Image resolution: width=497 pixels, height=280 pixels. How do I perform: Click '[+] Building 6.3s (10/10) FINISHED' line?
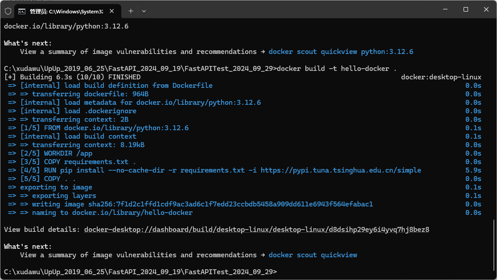pos(72,77)
